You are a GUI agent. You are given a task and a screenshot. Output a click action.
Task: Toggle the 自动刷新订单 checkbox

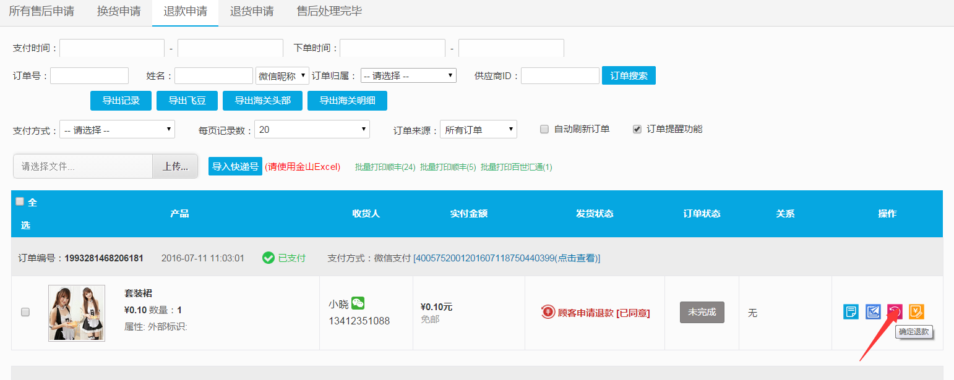pos(544,129)
